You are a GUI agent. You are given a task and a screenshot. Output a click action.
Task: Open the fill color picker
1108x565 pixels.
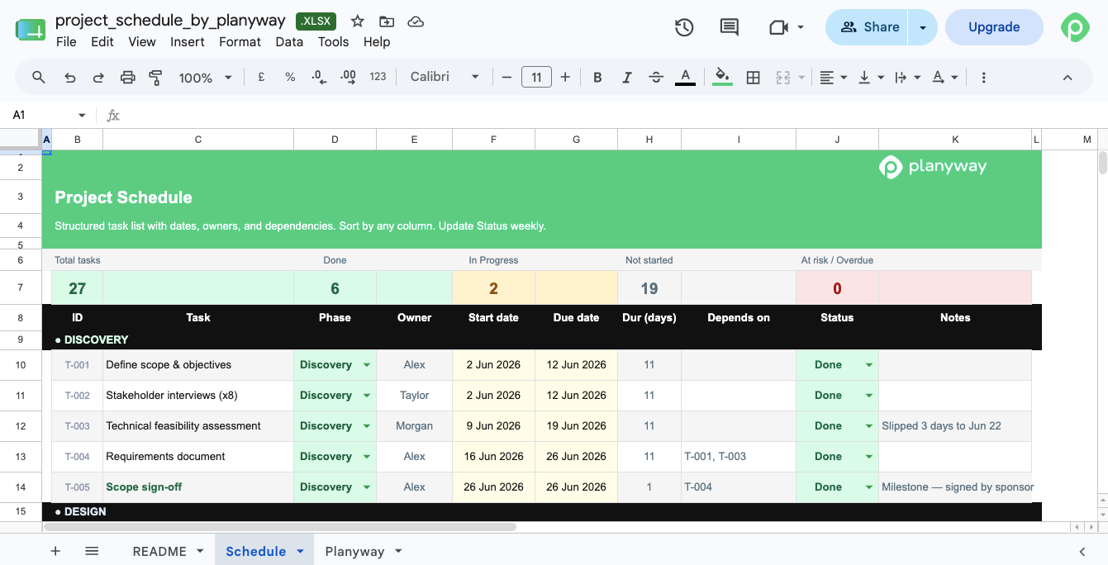click(x=722, y=77)
